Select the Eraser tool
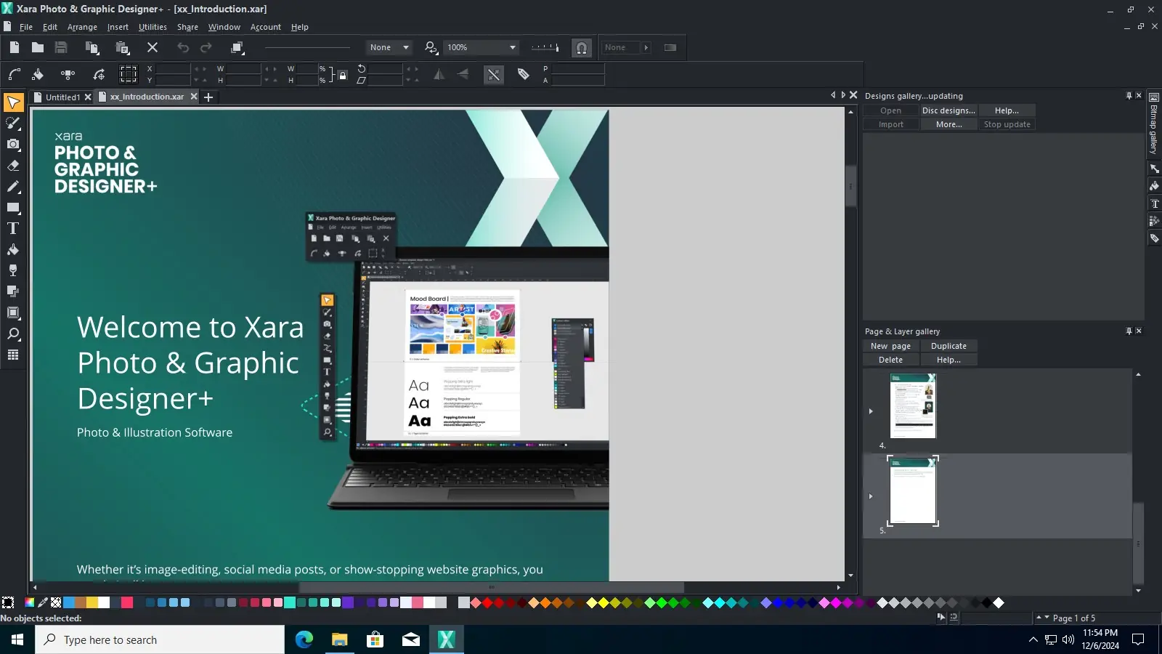This screenshot has width=1162, height=654. point(13,166)
